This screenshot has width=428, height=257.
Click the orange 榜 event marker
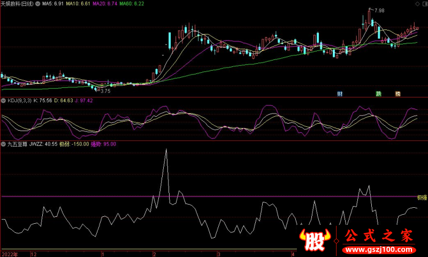pyautogui.click(x=398, y=94)
